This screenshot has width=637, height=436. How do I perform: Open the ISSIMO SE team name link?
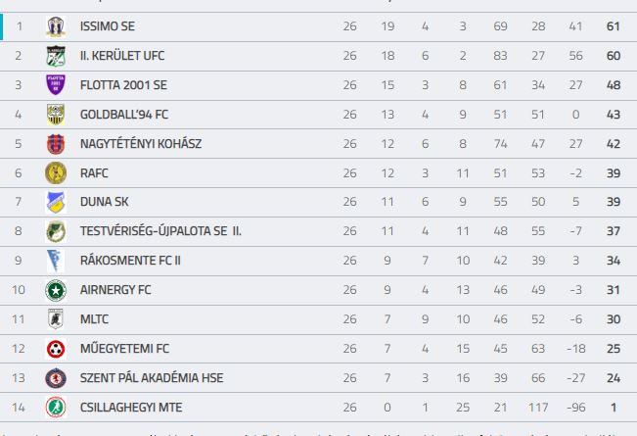(108, 26)
